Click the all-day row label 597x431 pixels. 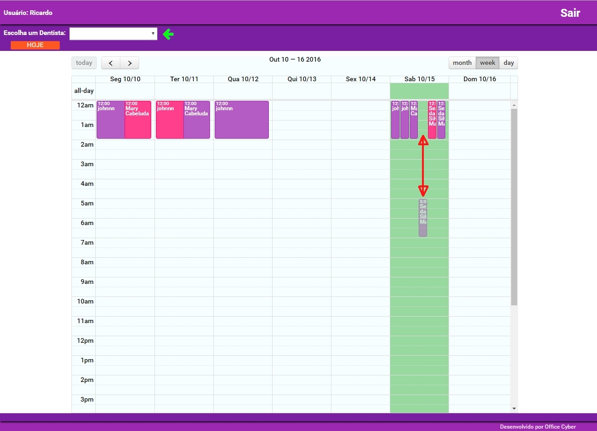click(84, 91)
